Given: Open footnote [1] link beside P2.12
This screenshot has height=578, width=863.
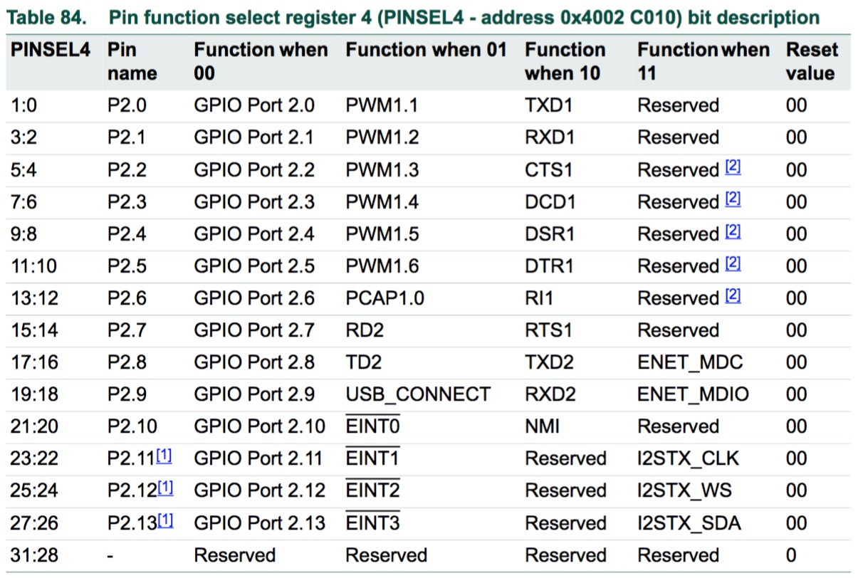Looking at the screenshot, I should pos(165,488).
